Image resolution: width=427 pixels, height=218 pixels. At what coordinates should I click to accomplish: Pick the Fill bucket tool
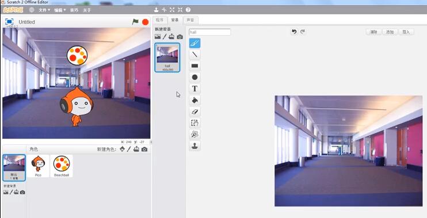tap(195, 100)
